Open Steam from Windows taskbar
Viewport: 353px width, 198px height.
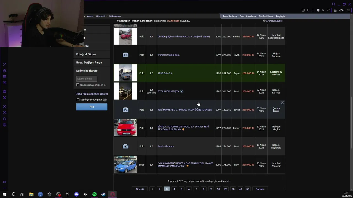tap(103, 194)
